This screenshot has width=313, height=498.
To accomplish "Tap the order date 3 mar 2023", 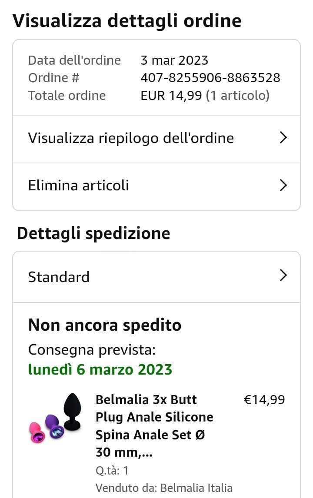I will tap(174, 60).
